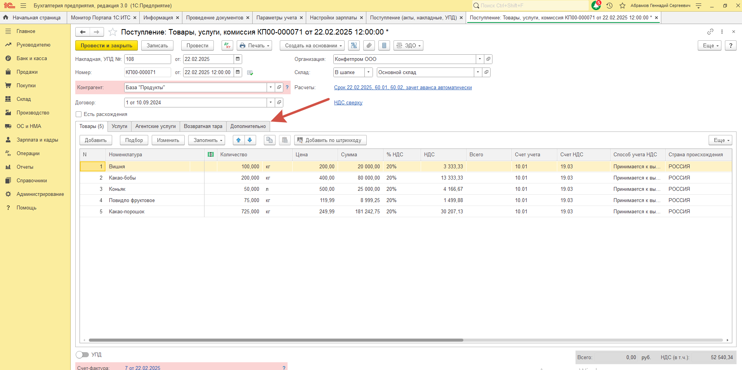742x370 pixels.
Task: Expand the Контрагент dropdown list
Action: (x=270, y=87)
